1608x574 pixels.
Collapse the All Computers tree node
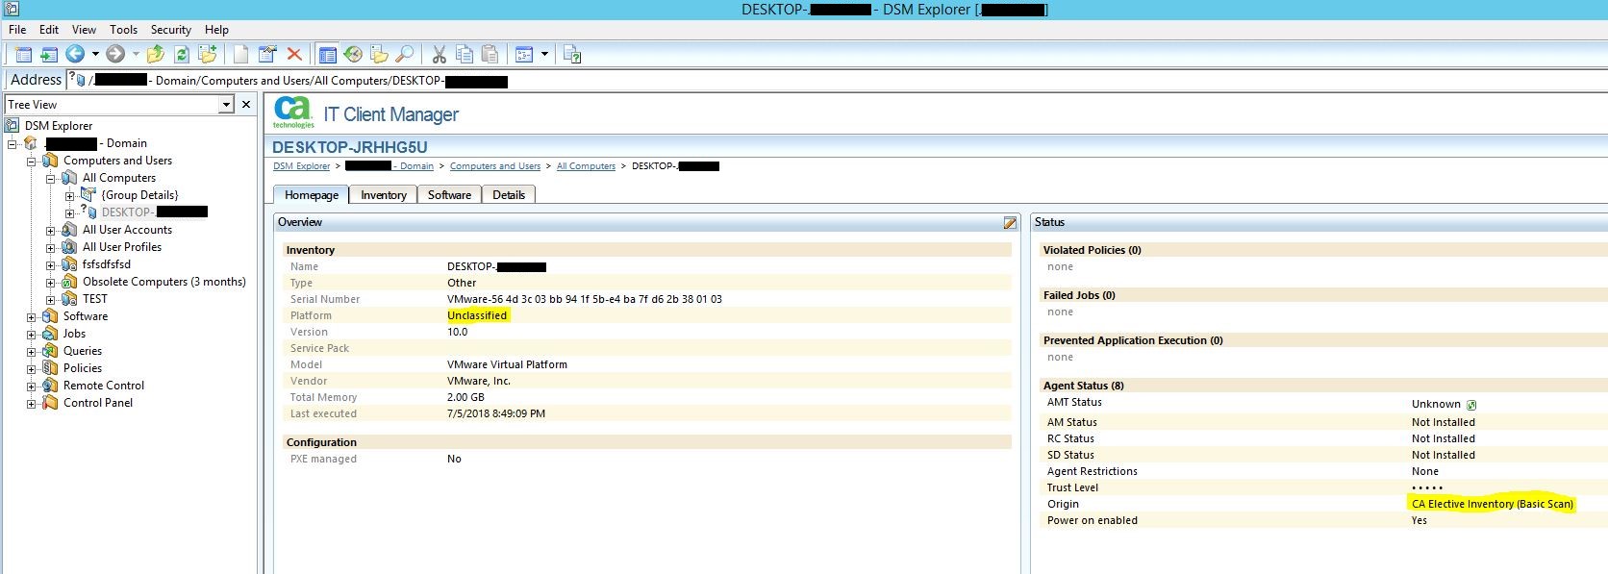(x=50, y=179)
